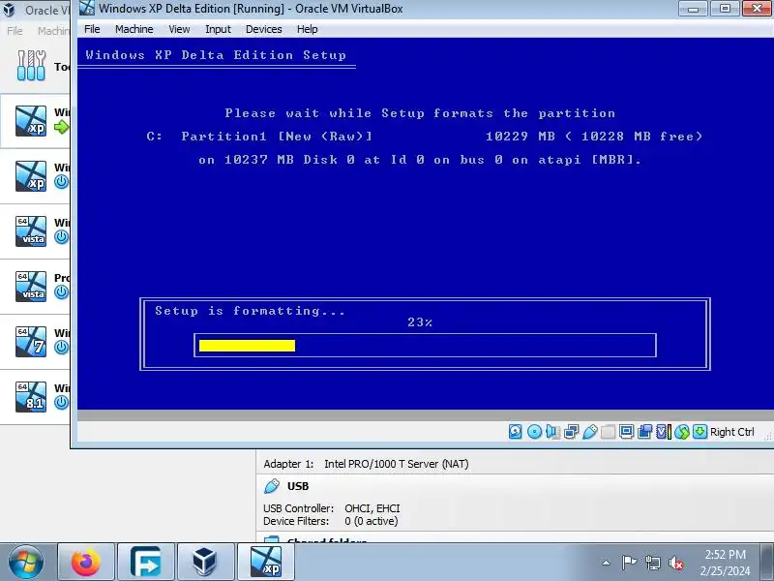Image resolution: width=774 pixels, height=581 pixels.
Task: Click the green running arrow state icon
Action: 62,128
